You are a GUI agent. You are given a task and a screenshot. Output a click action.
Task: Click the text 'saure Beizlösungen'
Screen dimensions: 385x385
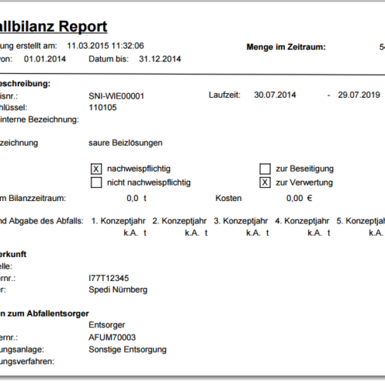coord(126,142)
